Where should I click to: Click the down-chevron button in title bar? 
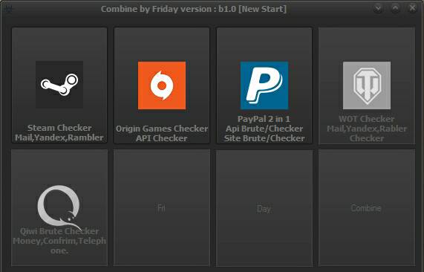point(378,8)
